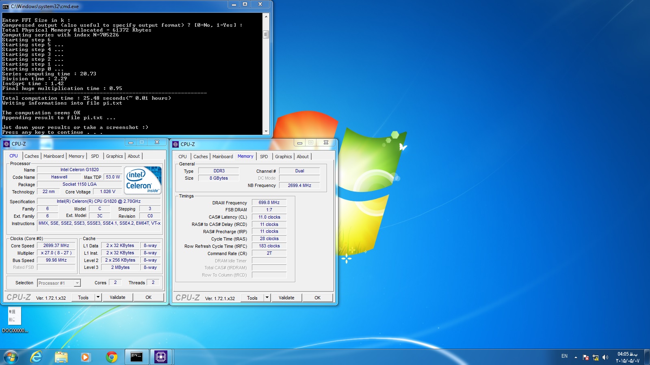Click NB Frequency value 2699.4 MHz

click(299, 185)
